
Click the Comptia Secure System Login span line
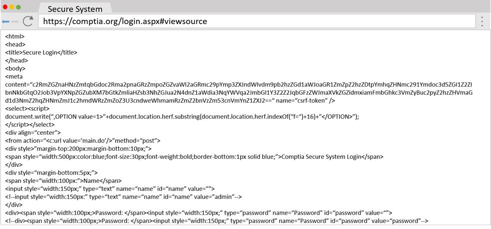pyautogui.click(x=194, y=156)
